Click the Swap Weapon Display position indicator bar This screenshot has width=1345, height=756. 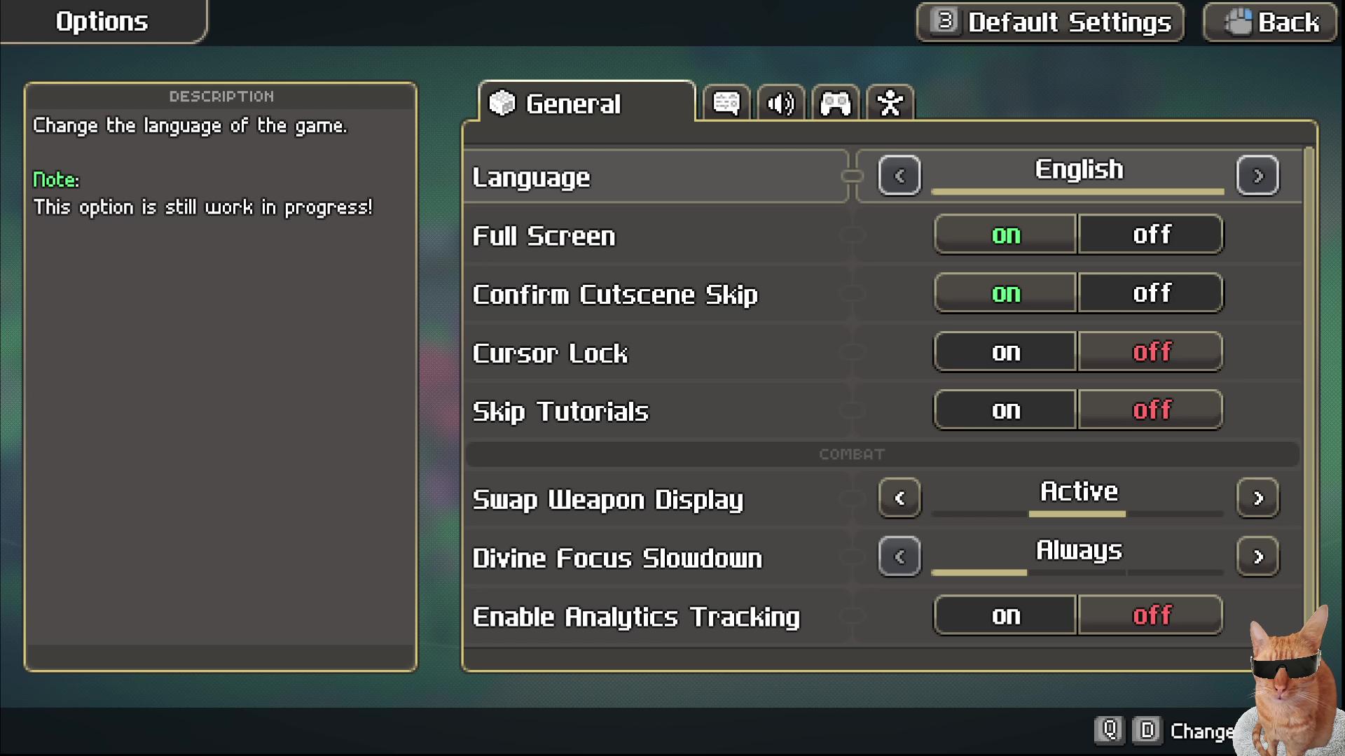click(1077, 514)
